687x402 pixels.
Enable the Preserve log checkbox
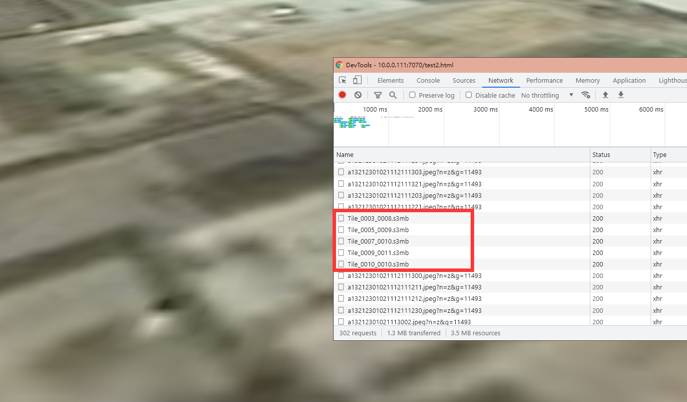click(x=412, y=95)
